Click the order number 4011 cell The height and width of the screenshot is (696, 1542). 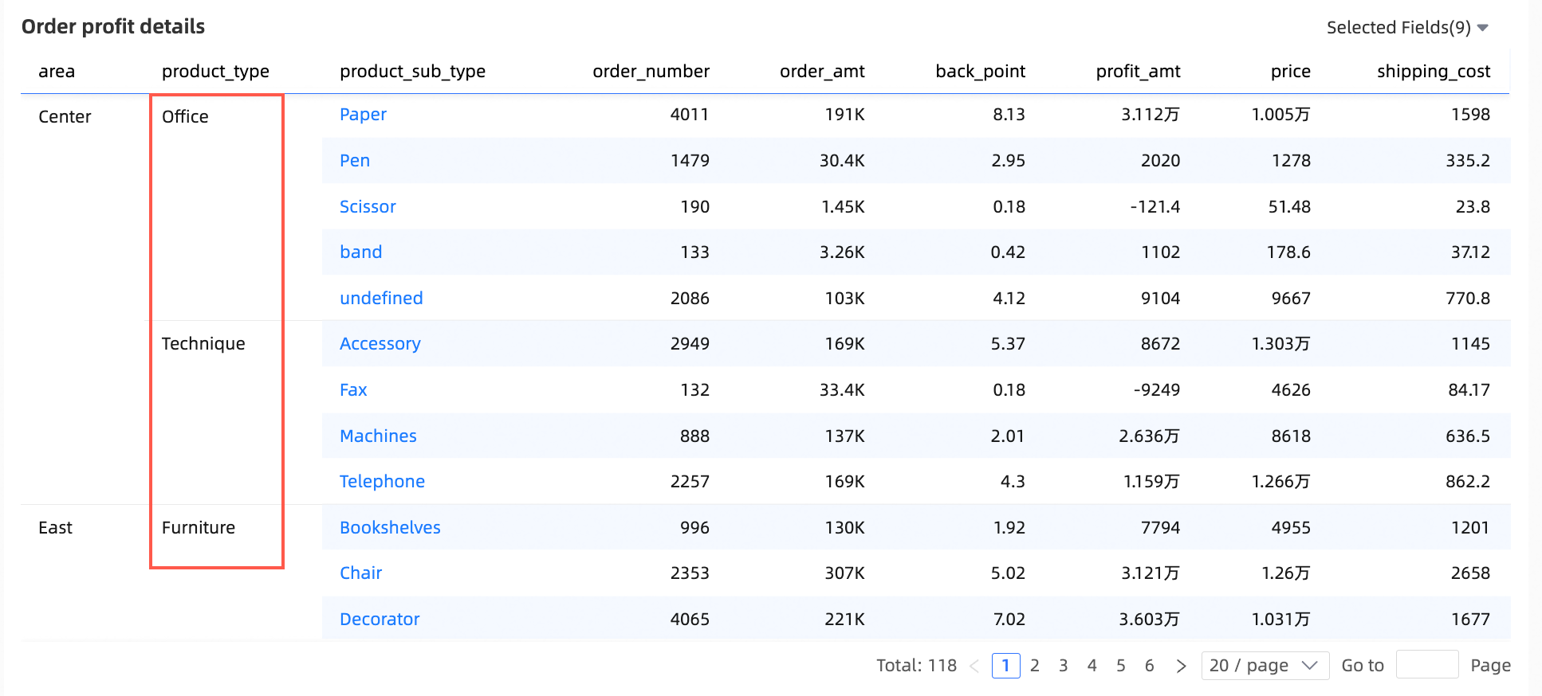click(690, 114)
